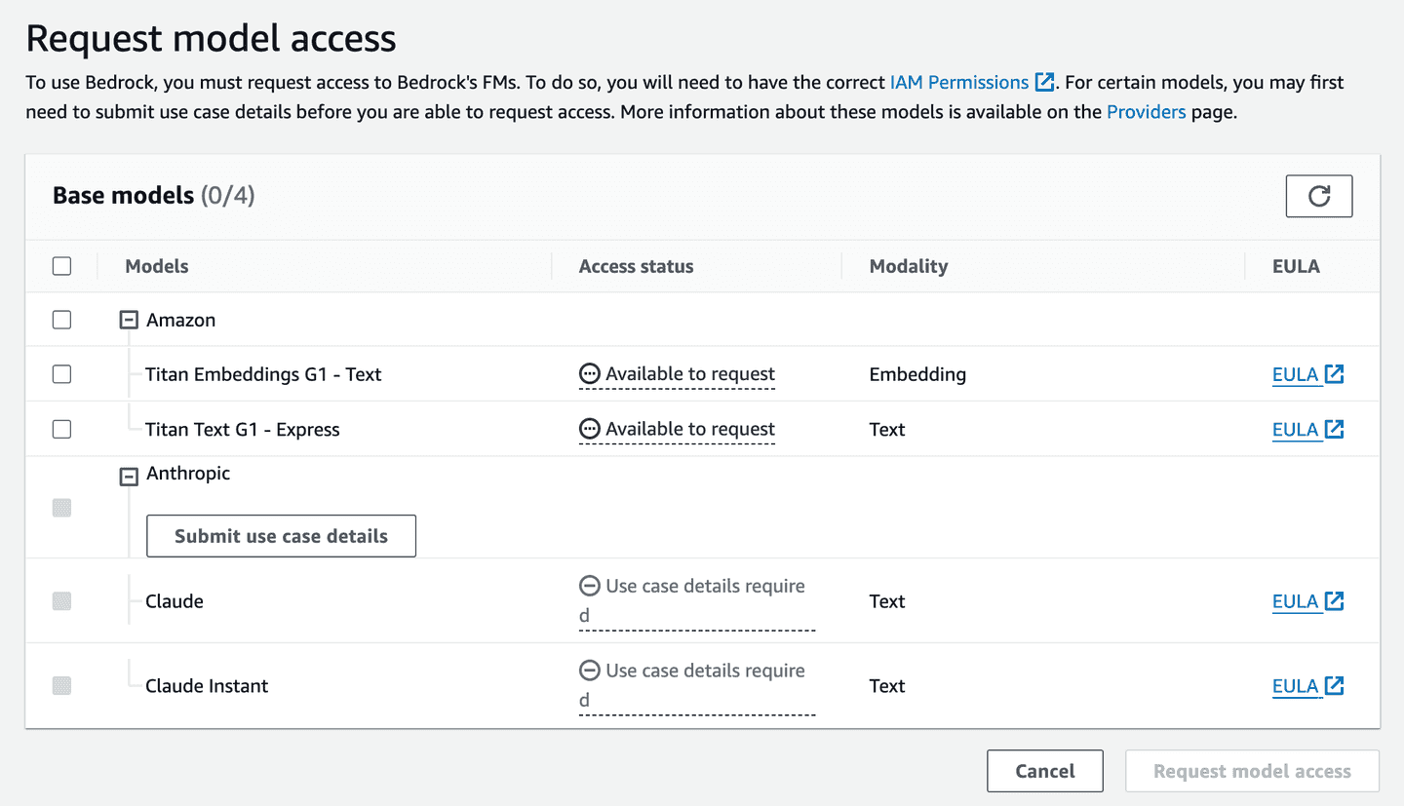Click the restricted status icon for Claude Instant
Image resolution: width=1404 pixels, height=806 pixels.
pyautogui.click(x=589, y=670)
